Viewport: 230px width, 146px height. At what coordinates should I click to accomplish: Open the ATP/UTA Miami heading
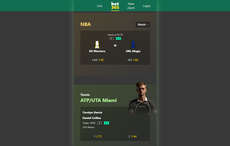(99, 100)
